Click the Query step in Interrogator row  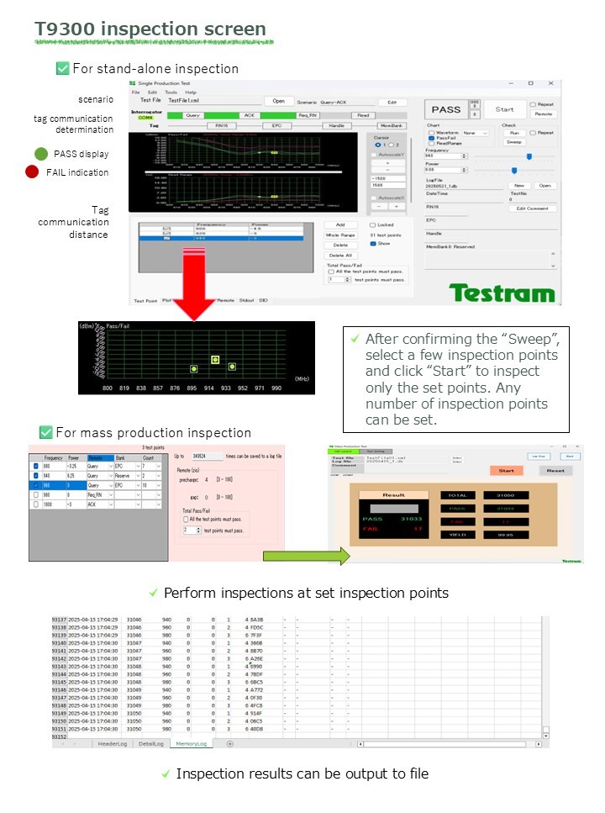click(x=193, y=116)
